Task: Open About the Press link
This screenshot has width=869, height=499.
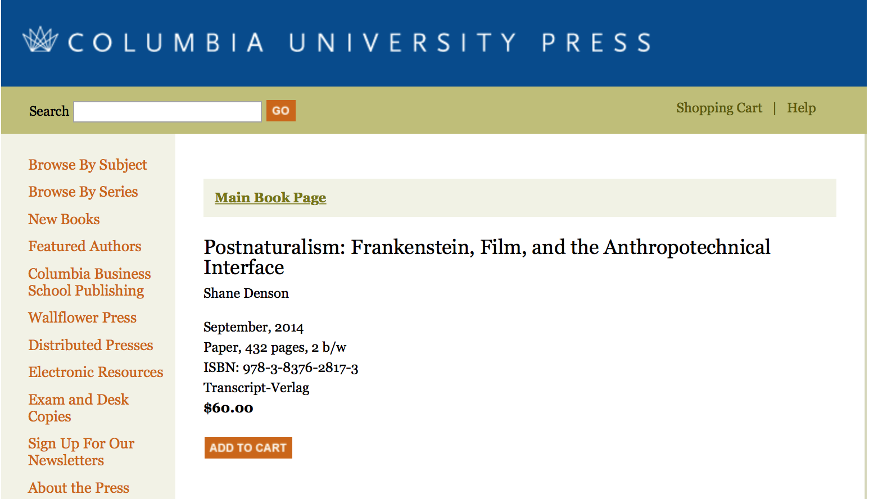Action: click(79, 488)
